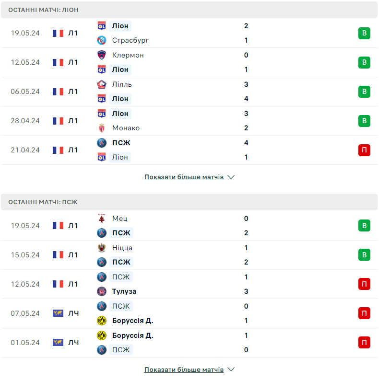Click the Monaco club crest icon
Image resolution: width=379 pixels, height=381 pixels.
(x=101, y=128)
